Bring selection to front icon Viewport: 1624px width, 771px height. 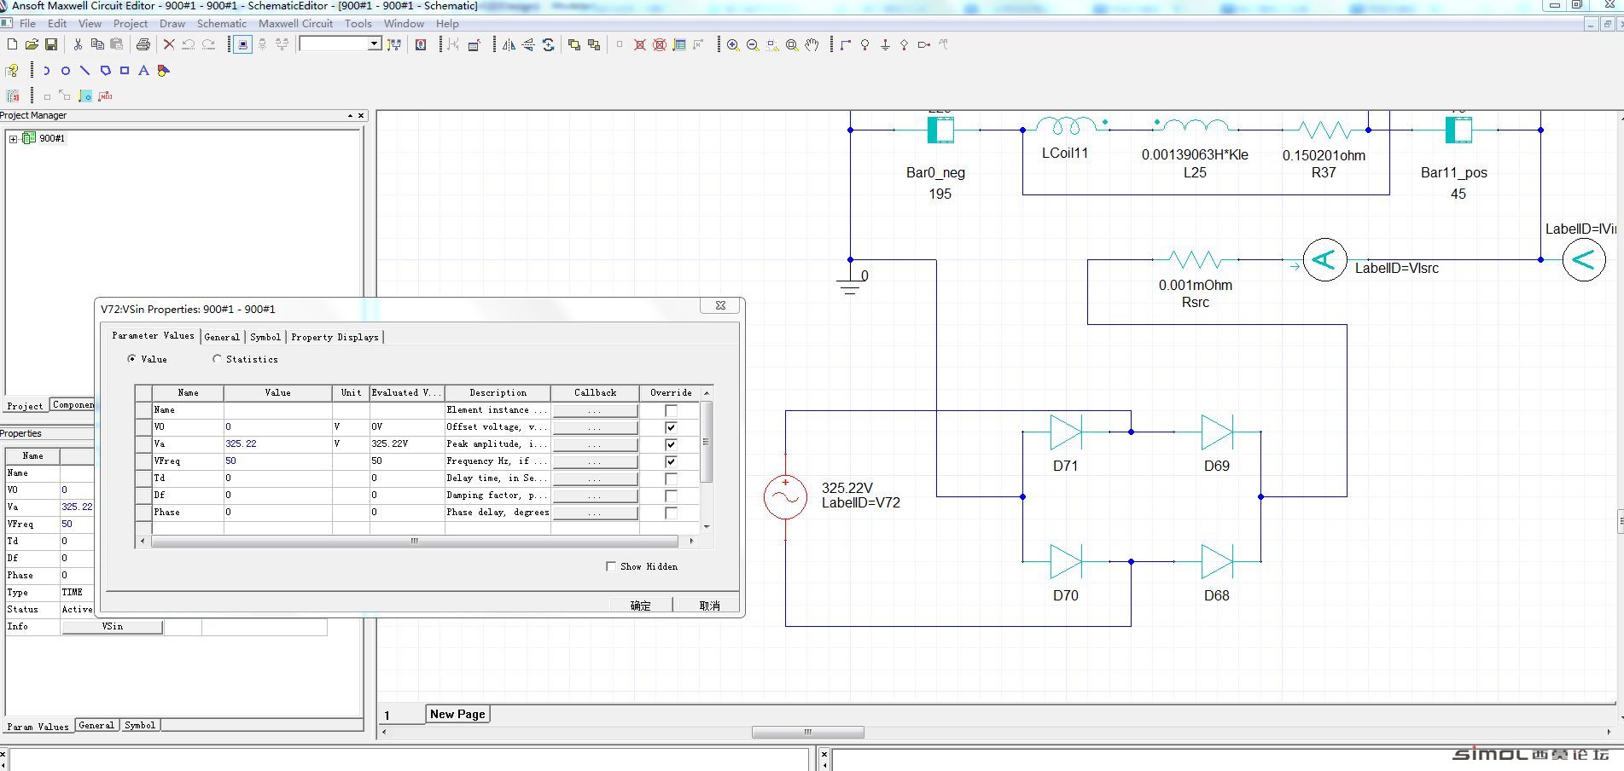574,44
